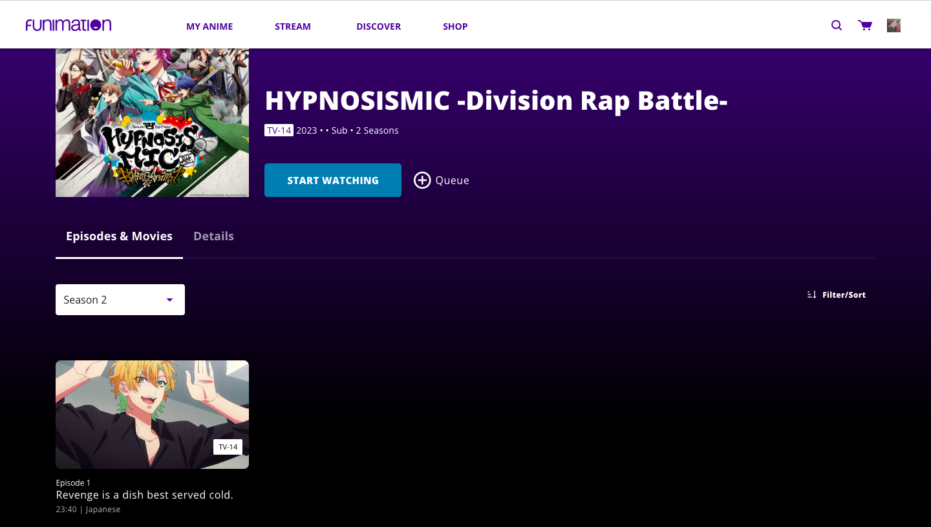Open the user profile avatar
Screen dimensions: 931x527
[894, 26]
